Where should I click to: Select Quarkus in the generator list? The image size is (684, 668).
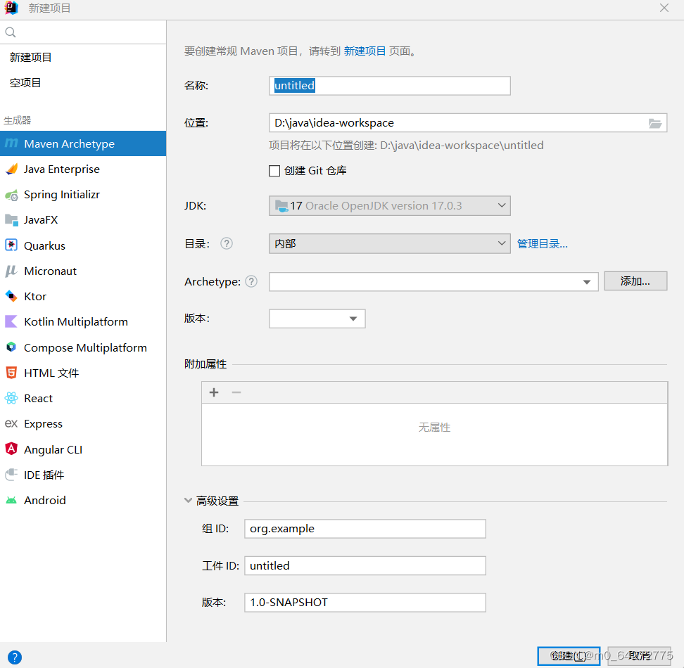(x=83, y=245)
